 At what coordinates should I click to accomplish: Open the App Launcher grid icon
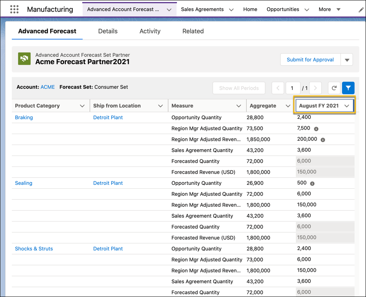tap(14, 9)
